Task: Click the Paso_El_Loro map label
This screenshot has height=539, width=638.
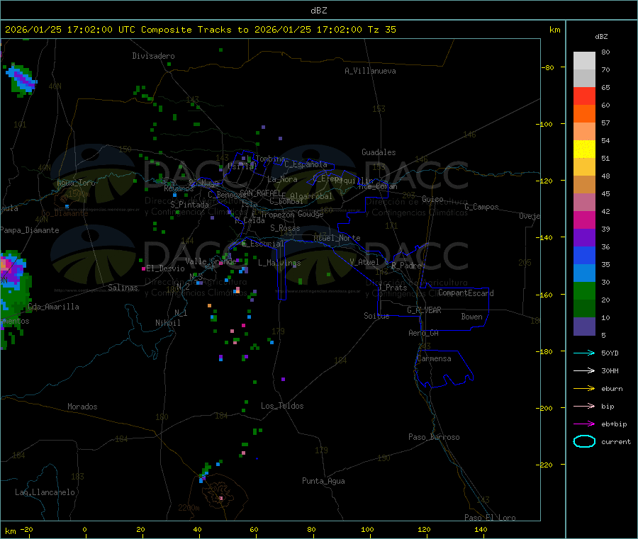Action: (x=490, y=518)
